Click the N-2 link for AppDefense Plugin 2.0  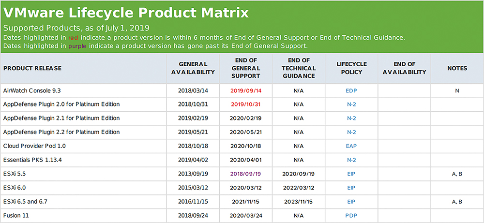[351, 104]
